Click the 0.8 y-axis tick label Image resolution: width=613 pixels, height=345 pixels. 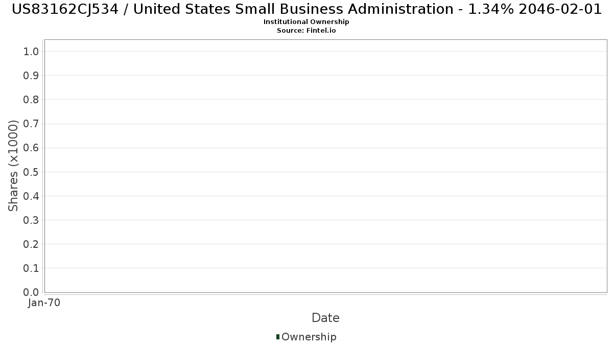31,100
